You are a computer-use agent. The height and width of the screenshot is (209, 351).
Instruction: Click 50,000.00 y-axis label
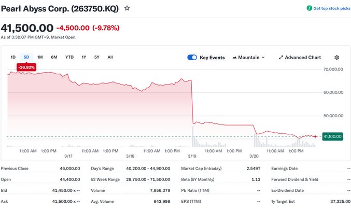coord(333,116)
